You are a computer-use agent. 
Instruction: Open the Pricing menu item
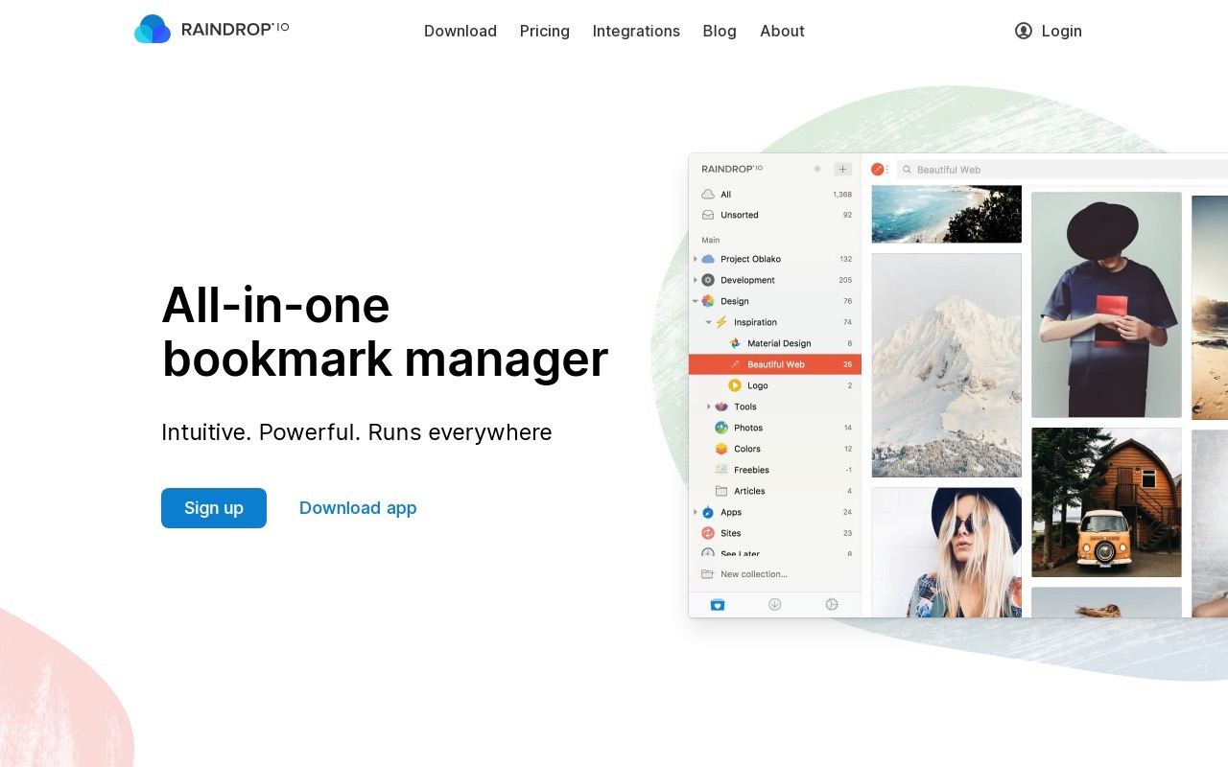point(544,31)
